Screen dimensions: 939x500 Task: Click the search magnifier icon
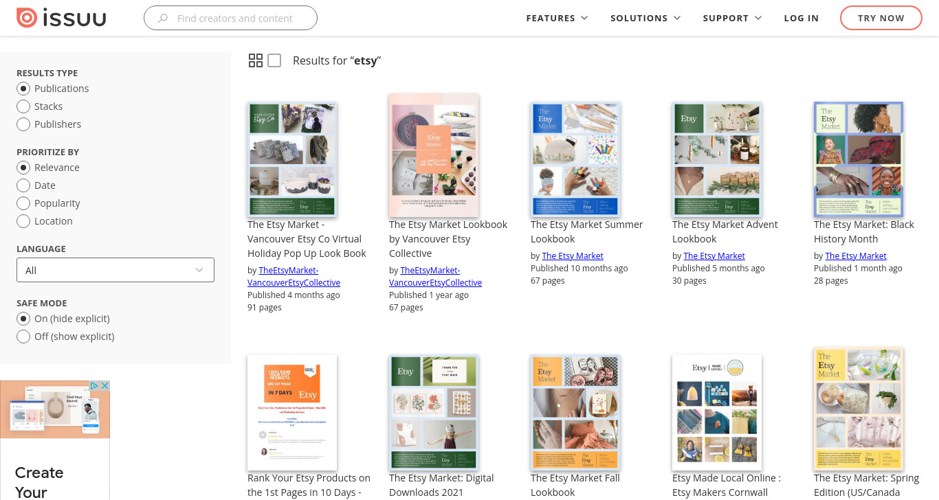(x=163, y=19)
